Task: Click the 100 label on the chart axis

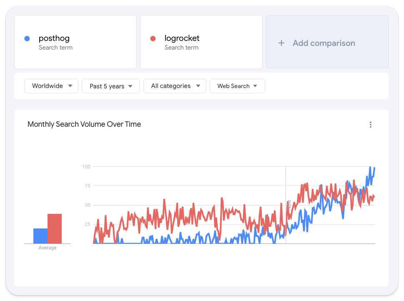Action: click(85, 167)
